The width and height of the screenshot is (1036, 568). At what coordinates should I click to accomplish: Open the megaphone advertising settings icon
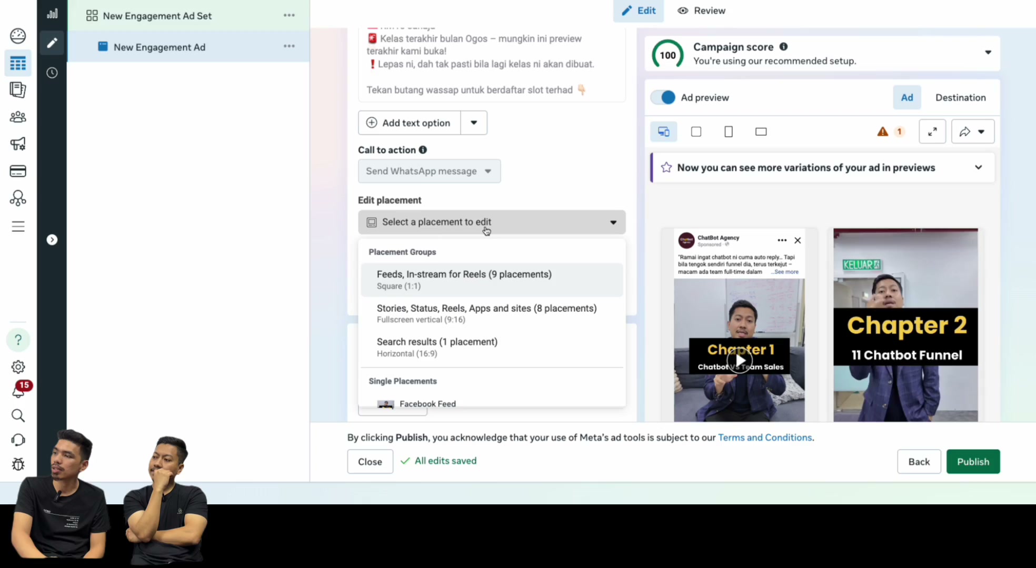18,144
